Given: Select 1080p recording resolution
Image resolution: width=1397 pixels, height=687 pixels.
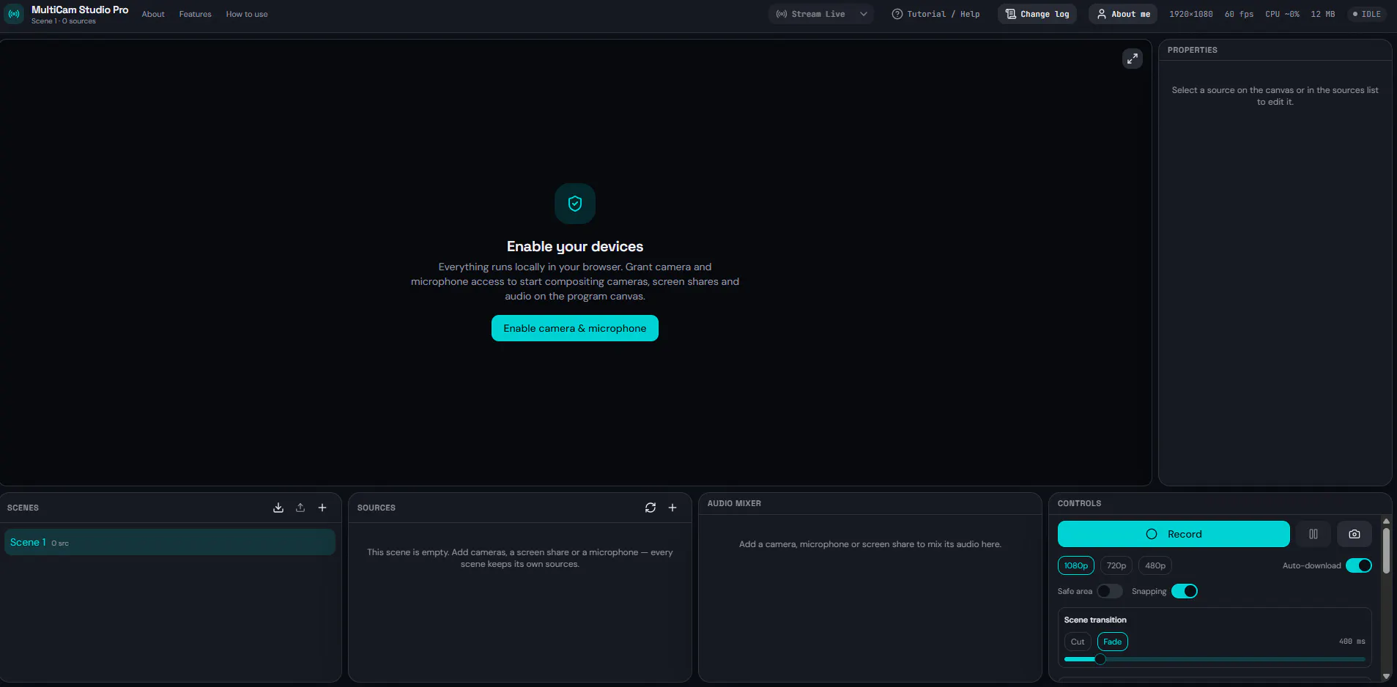Looking at the screenshot, I should tap(1076, 565).
